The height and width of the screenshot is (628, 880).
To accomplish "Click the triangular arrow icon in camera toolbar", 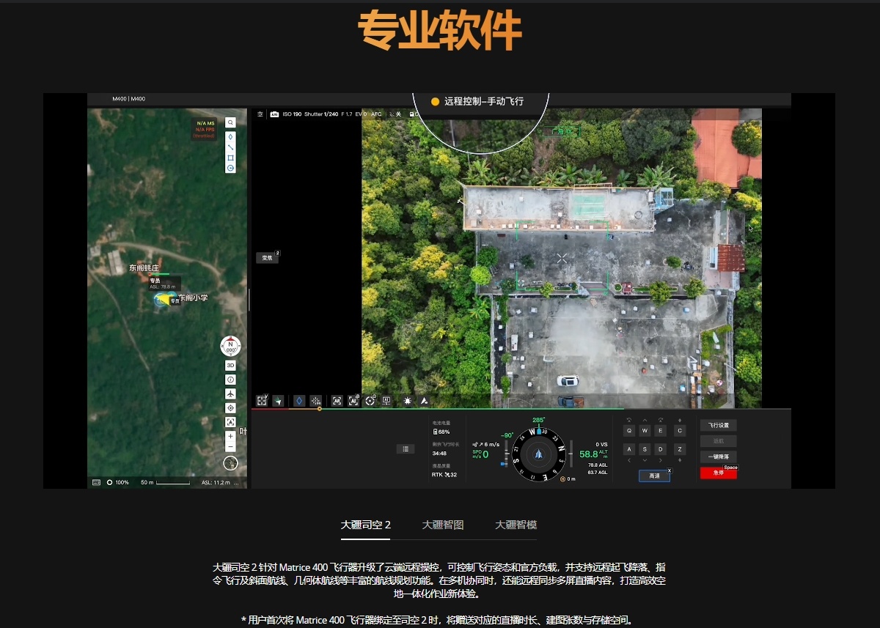I will tap(424, 401).
